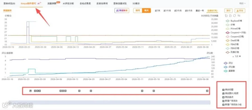Click the 修改图片/视频 event marker icon on timeline
Viewport: 252px width, 110px height.
tap(31, 91)
